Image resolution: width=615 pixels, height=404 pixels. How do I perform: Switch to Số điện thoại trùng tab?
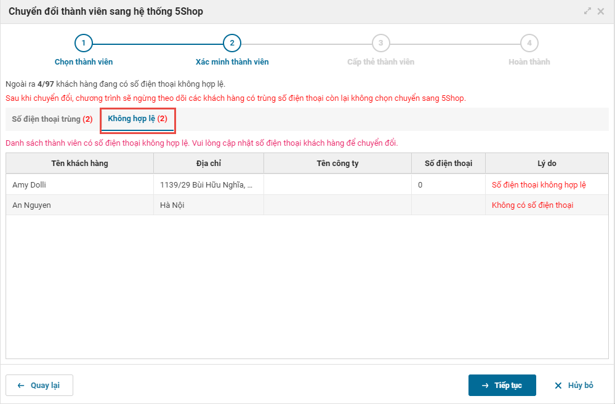pyautogui.click(x=52, y=119)
